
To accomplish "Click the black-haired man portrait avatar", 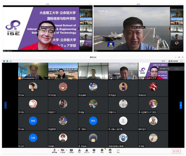I will (33, 87).
